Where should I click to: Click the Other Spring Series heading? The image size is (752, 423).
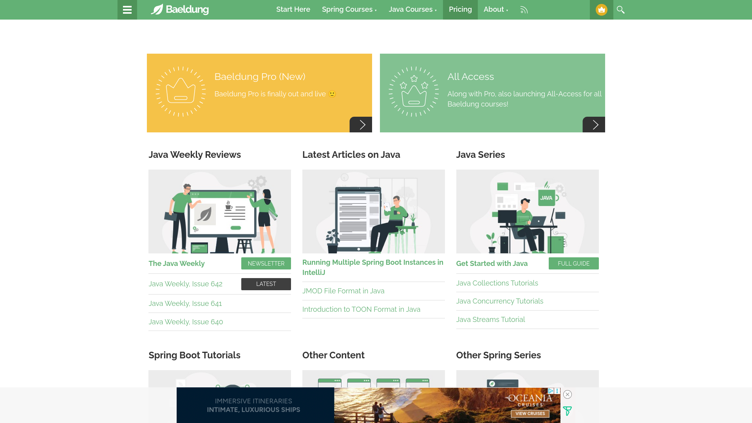[498, 355]
